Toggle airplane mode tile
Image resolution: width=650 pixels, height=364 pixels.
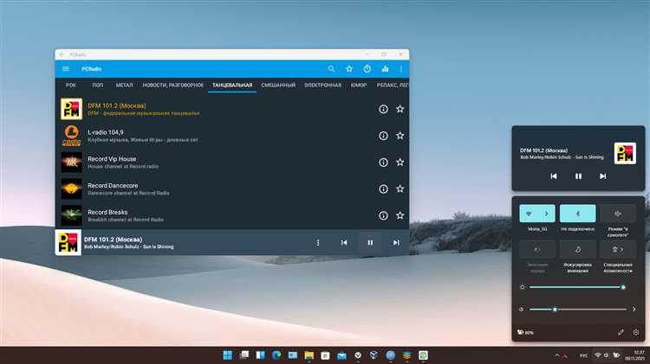[x=617, y=214]
